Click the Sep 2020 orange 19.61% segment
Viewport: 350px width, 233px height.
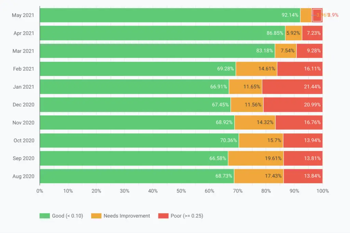(x=256, y=158)
